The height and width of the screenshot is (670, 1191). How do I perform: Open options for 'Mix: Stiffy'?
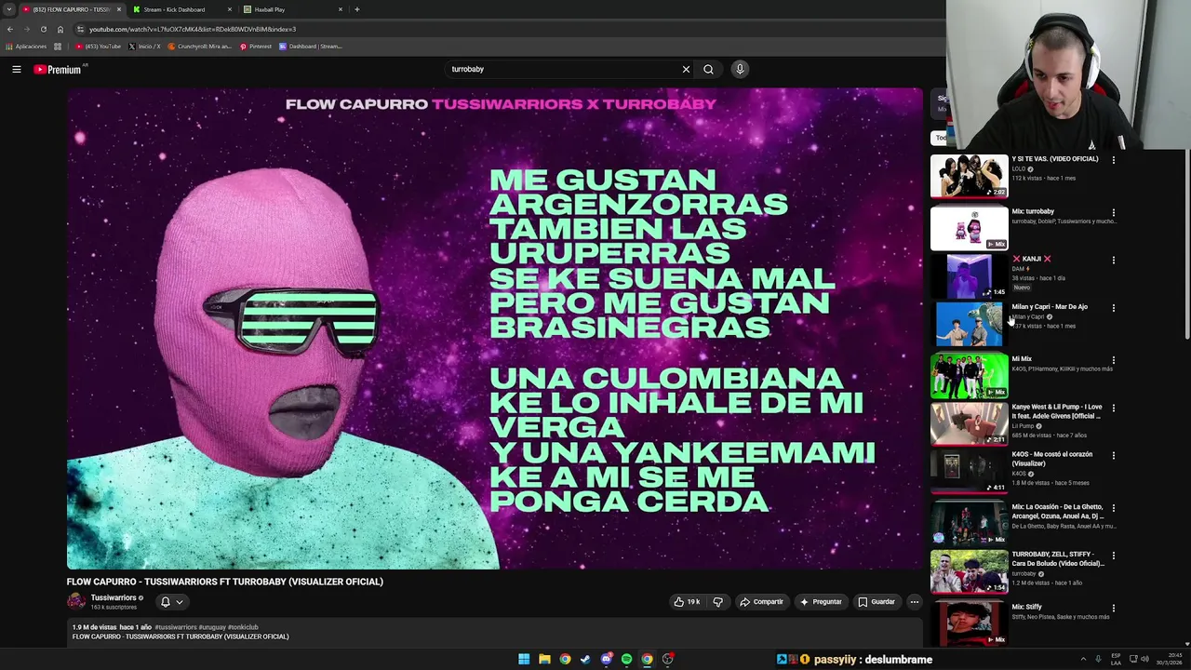(1113, 609)
